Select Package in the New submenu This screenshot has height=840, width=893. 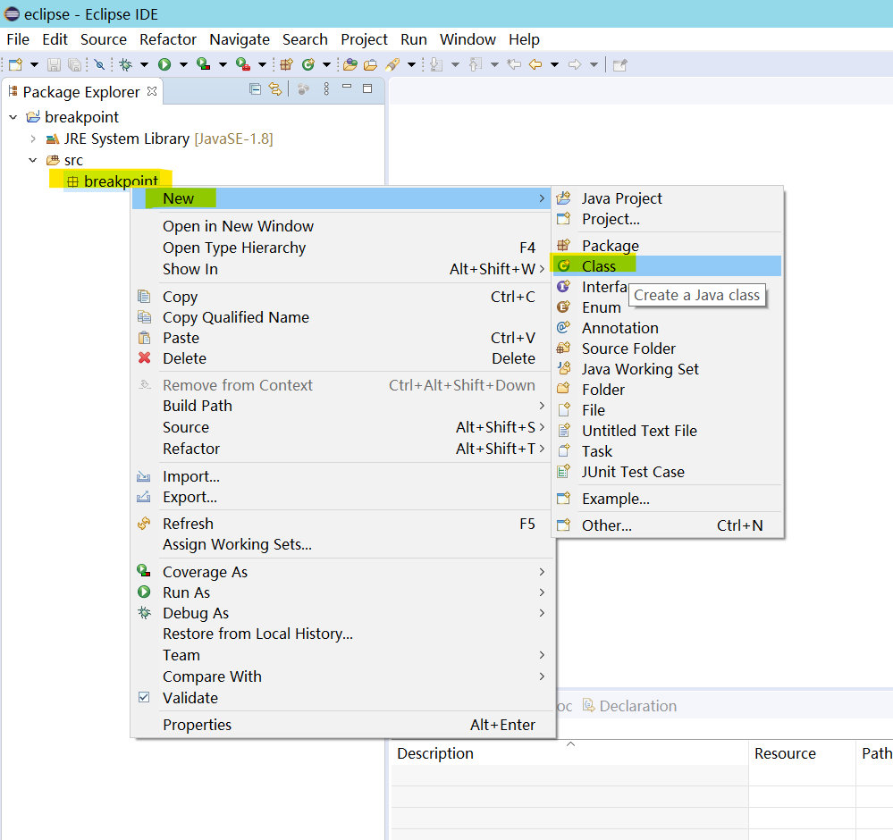coord(667,246)
